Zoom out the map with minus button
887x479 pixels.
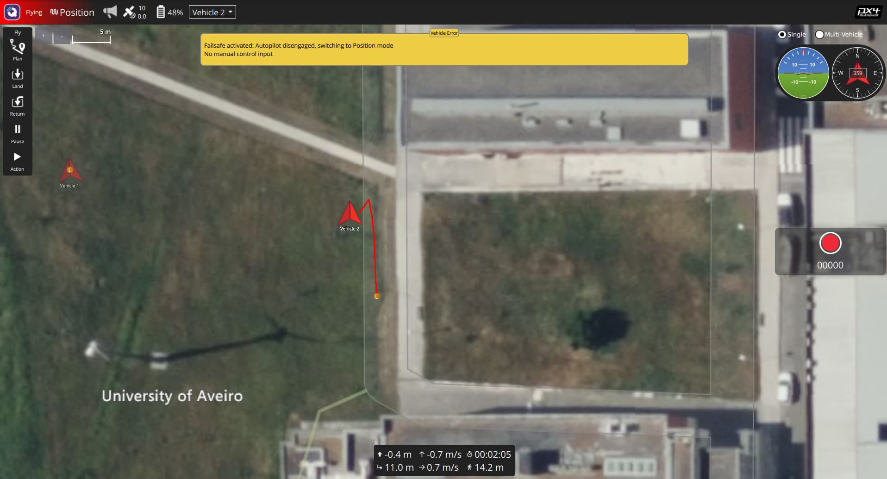tap(62, 36)
